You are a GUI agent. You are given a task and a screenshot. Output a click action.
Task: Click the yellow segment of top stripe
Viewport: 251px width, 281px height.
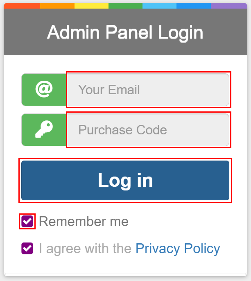(x=91, y=6)
